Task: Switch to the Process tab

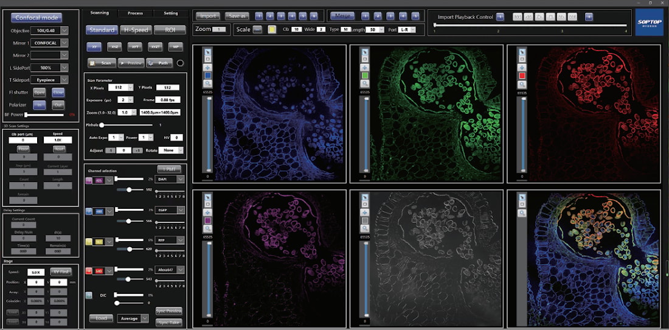Action: [x=135, y=13]
